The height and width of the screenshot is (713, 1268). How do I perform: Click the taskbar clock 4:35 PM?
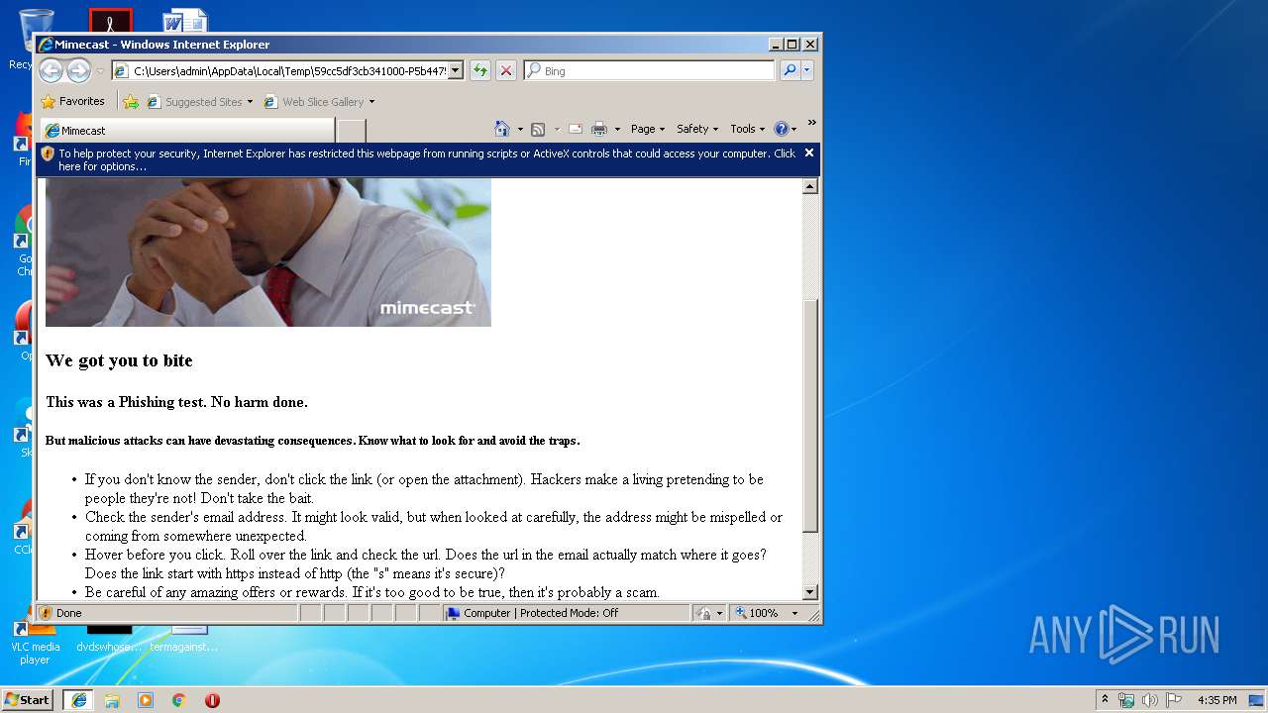(1216, 700)
